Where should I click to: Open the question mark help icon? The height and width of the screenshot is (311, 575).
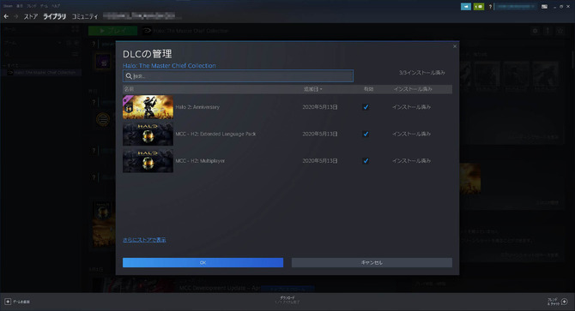point(490,7)
